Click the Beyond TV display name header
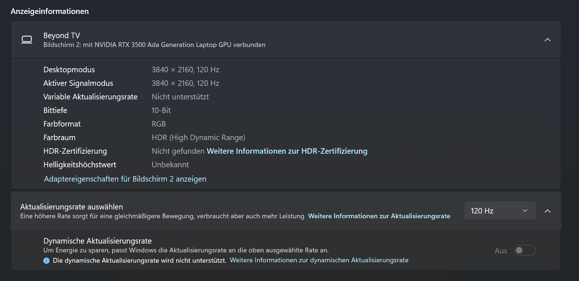This screenshot has height=281, width=579. [x=62, y=36]
